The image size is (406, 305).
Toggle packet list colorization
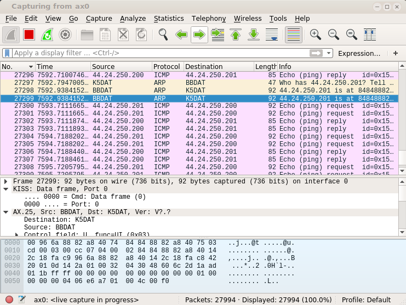pos(294,34)
